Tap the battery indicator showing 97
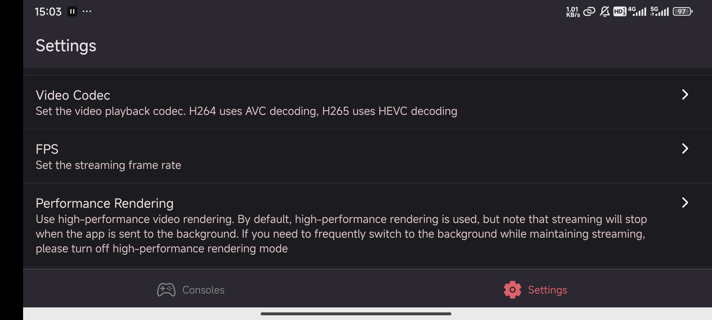This screenshot has height=320, width=712. pyautogui.click(x=682, y=12)
